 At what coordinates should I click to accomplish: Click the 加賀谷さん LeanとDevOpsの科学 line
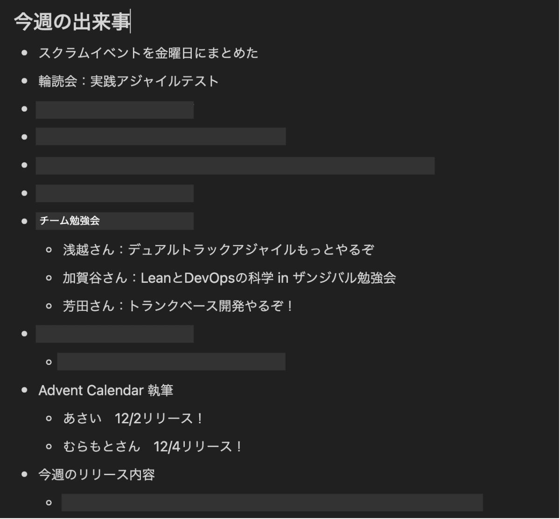(x=229, y=278)
